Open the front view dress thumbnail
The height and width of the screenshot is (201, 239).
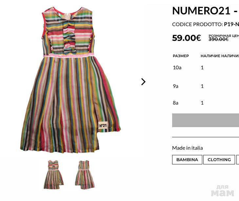[x=53, y=175]
